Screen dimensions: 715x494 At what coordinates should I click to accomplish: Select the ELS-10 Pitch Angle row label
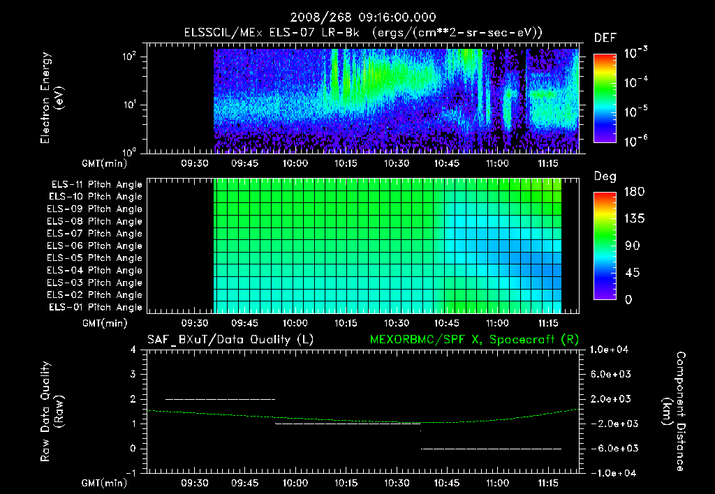[x=96, y=197]
